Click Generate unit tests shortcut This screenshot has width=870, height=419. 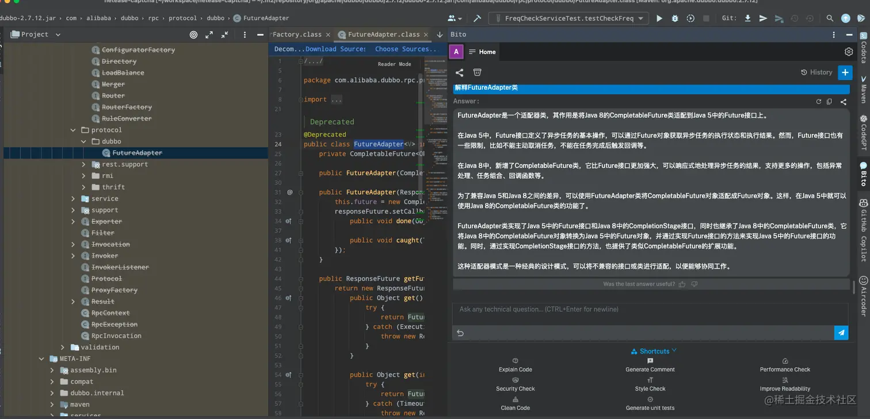coord(650,404)
